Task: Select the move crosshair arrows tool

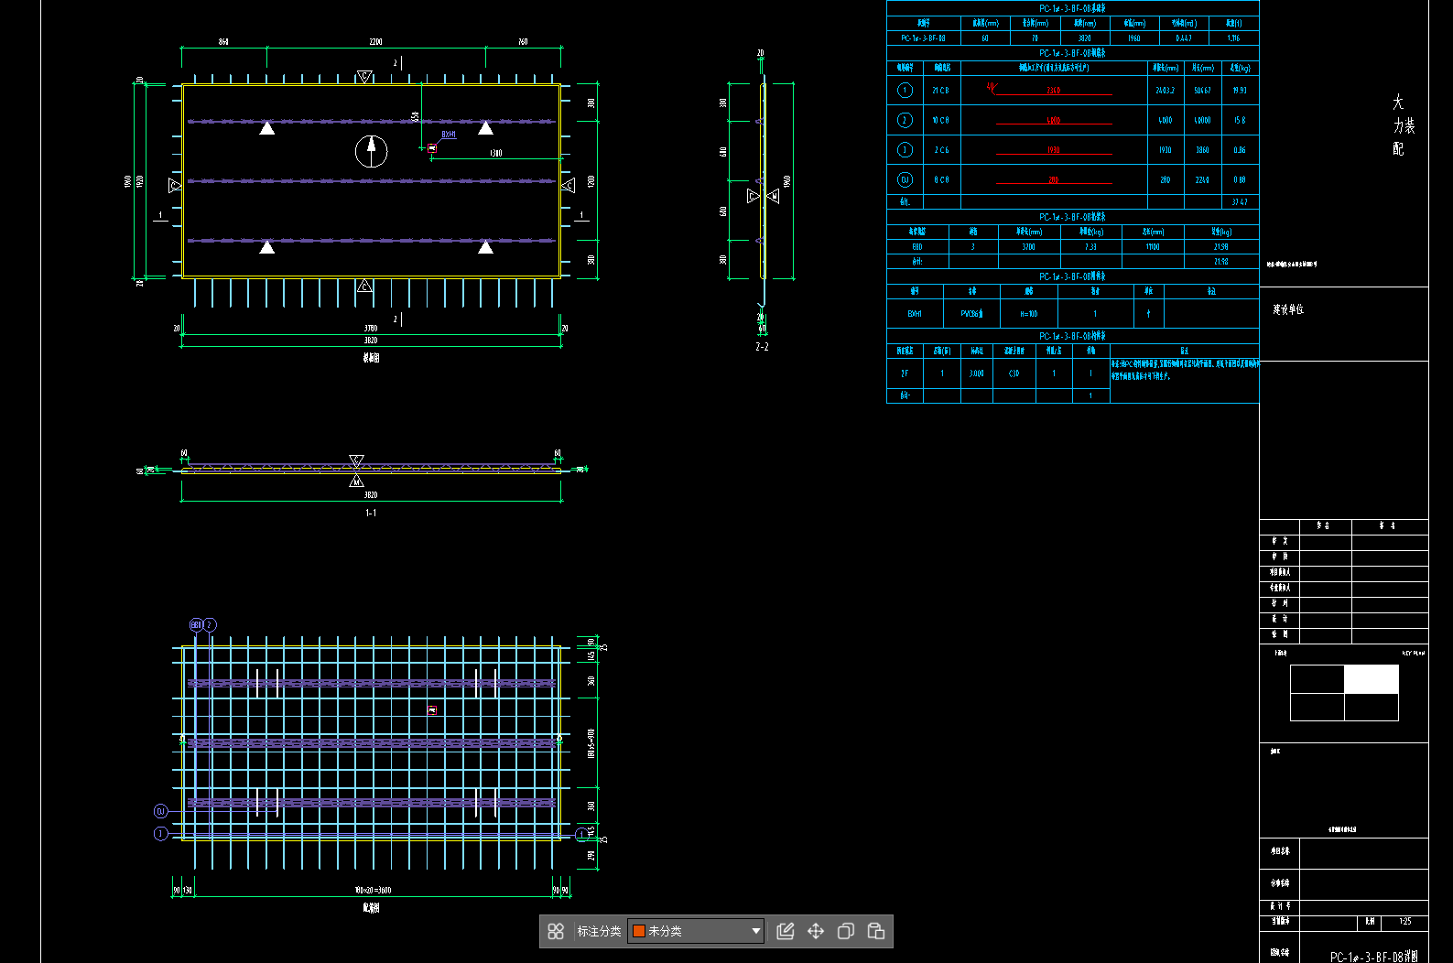Action: coord(816,931)
